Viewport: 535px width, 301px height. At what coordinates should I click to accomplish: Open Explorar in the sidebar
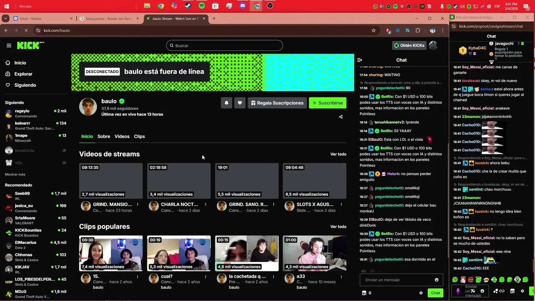pyautogui.click(x=19, y=74)
